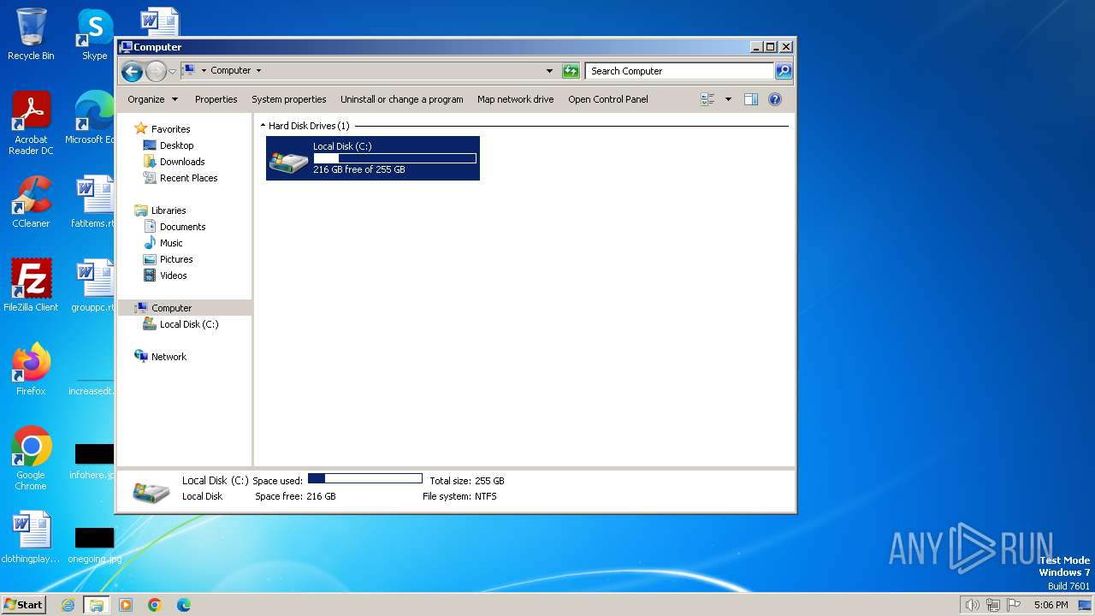Open Downloads under Favorites

(x=181, y=162)
